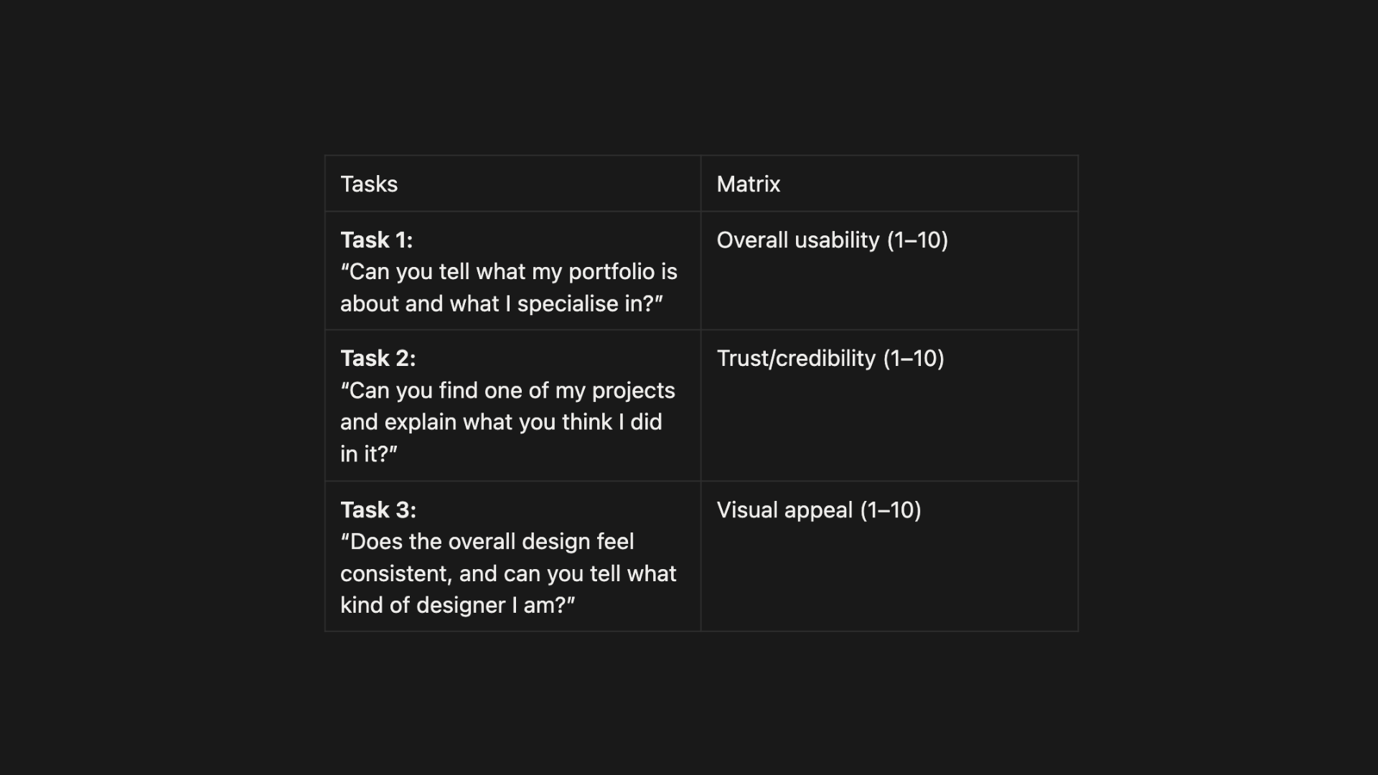Place cursor on the "in it?" line
Screen dimensions: 1378x775
[368, 454]
